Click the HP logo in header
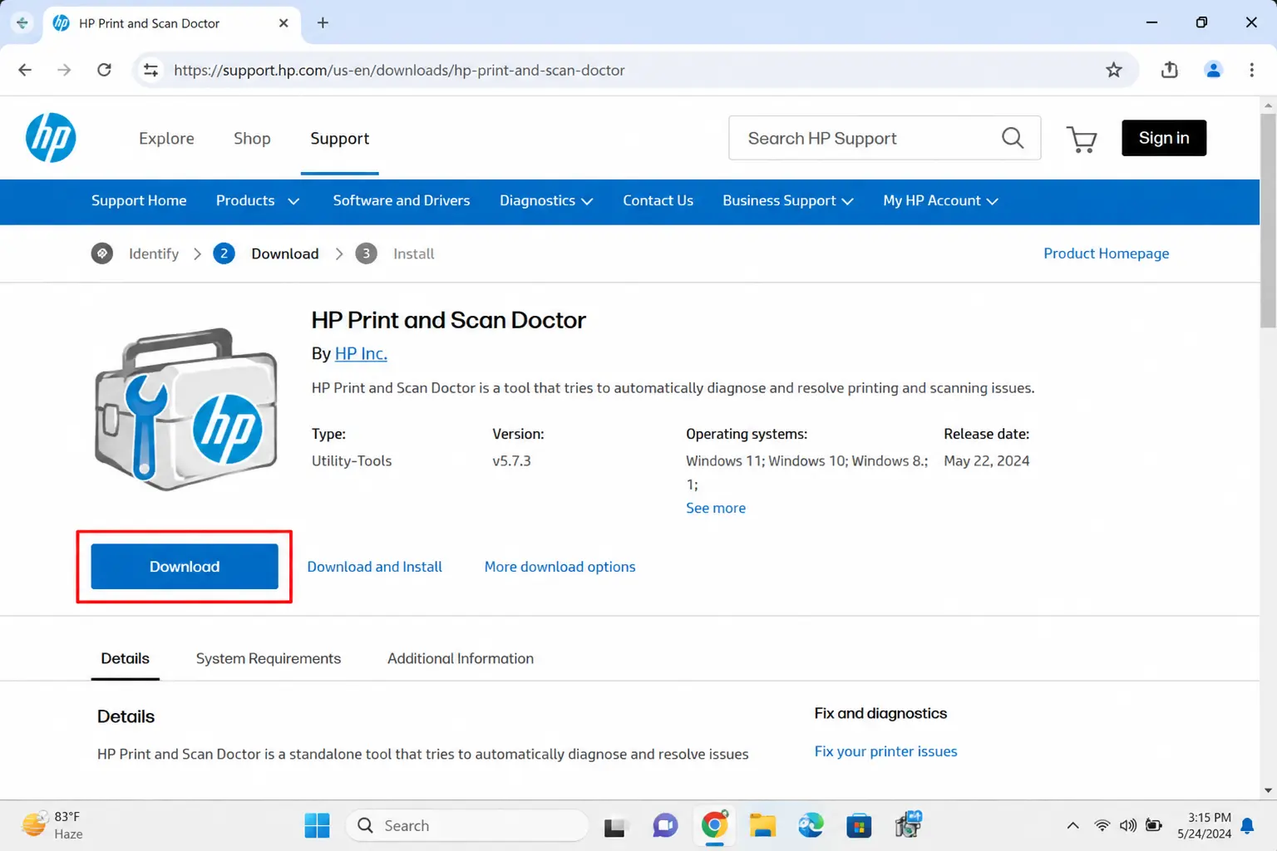Screen dimensions: 1277x851 (x=51, y=138)
